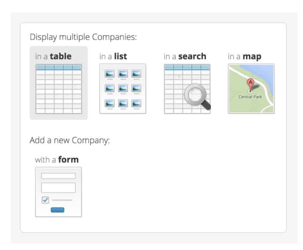
Task: Click the top-left thumbnail in list icon
Action: (110, 74)
